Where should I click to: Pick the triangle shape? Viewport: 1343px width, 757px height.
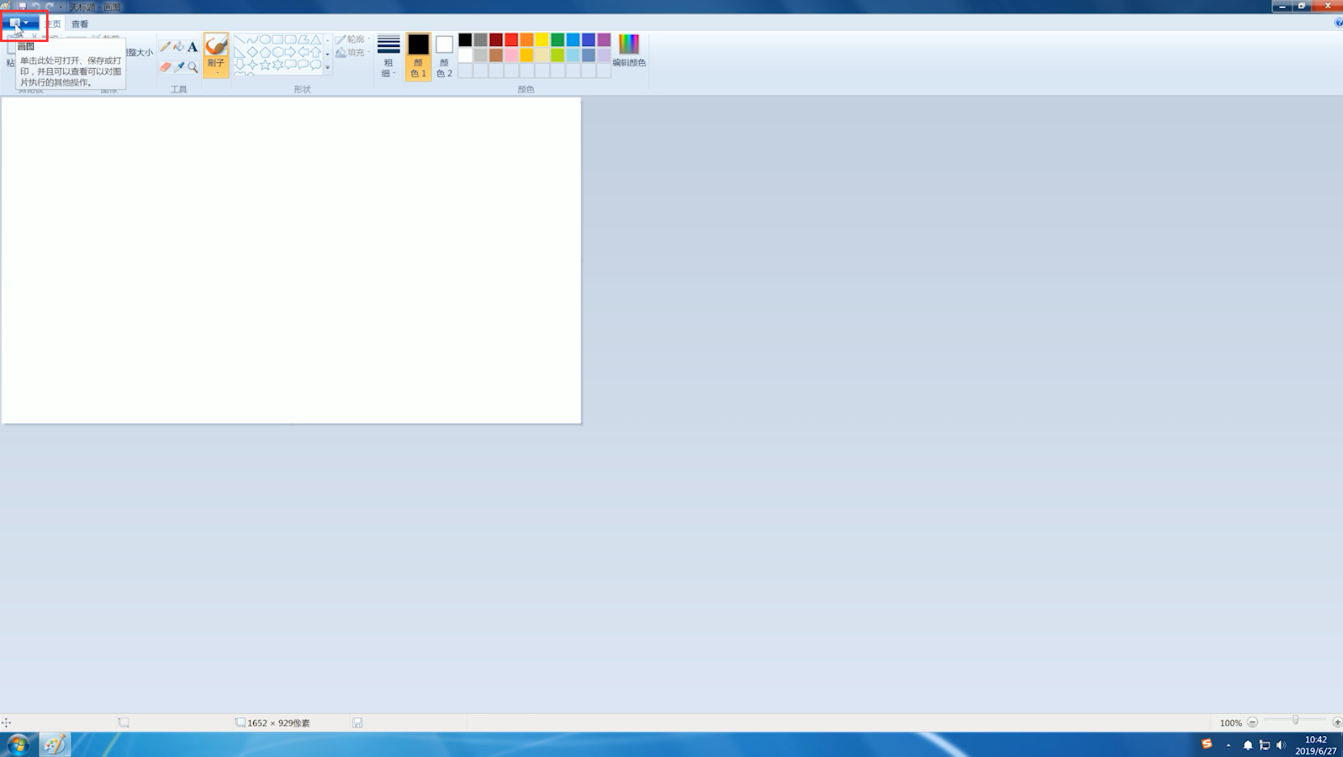click(315, 40)
